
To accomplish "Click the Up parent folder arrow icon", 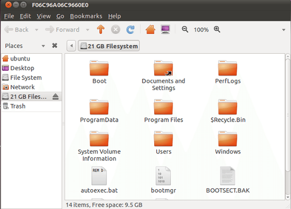I will pyautogui.click(x=100, y=29).
